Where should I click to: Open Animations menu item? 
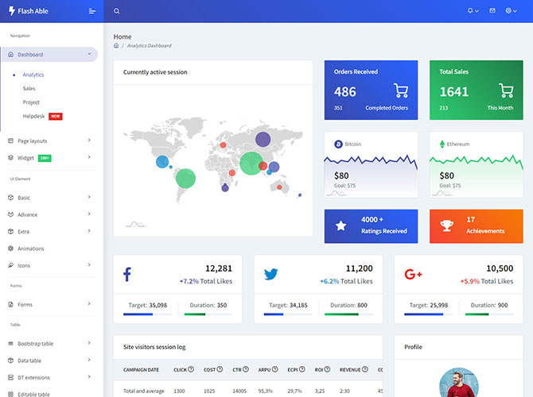(x=31, y=249)
